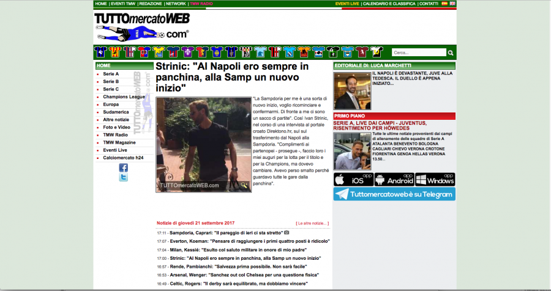Open EVENTI LIVE in top bar

pos(347,4)
